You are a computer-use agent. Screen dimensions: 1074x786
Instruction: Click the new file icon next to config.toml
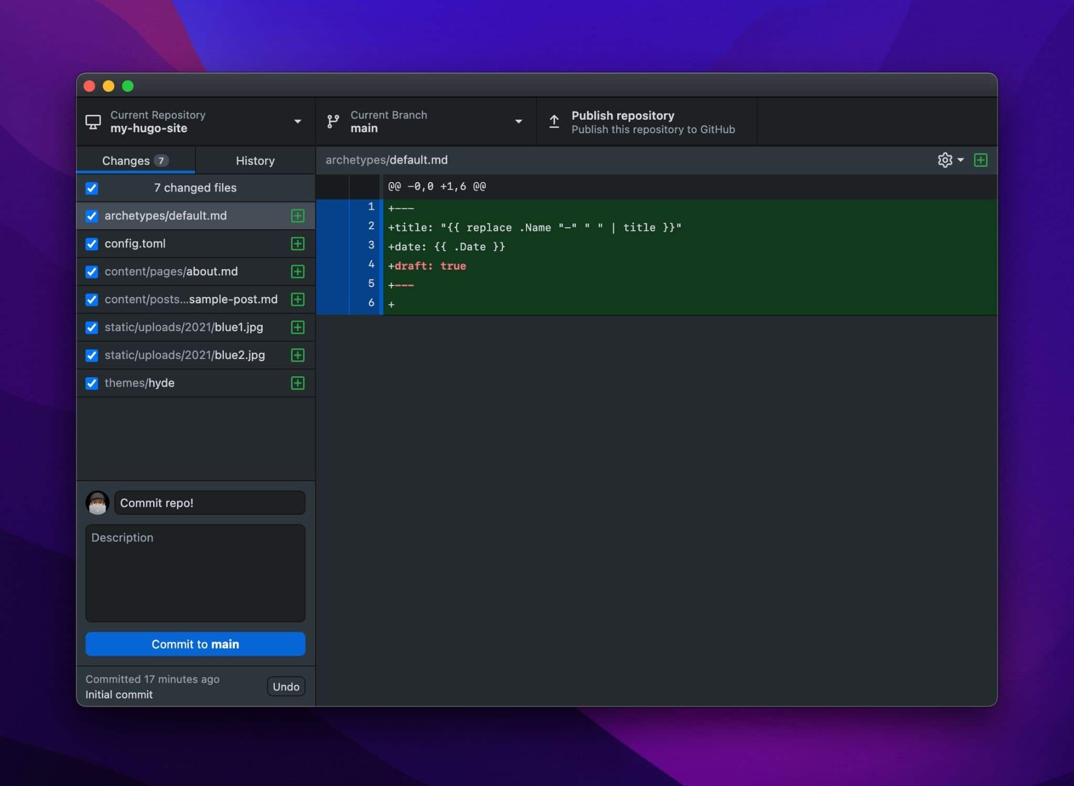click(297, 243)
